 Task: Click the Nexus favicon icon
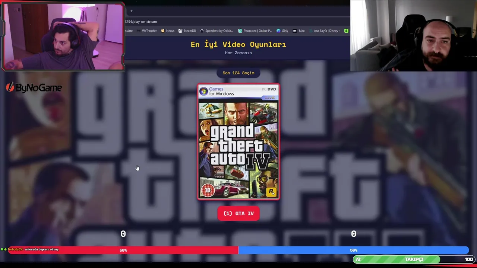[163, 31]
